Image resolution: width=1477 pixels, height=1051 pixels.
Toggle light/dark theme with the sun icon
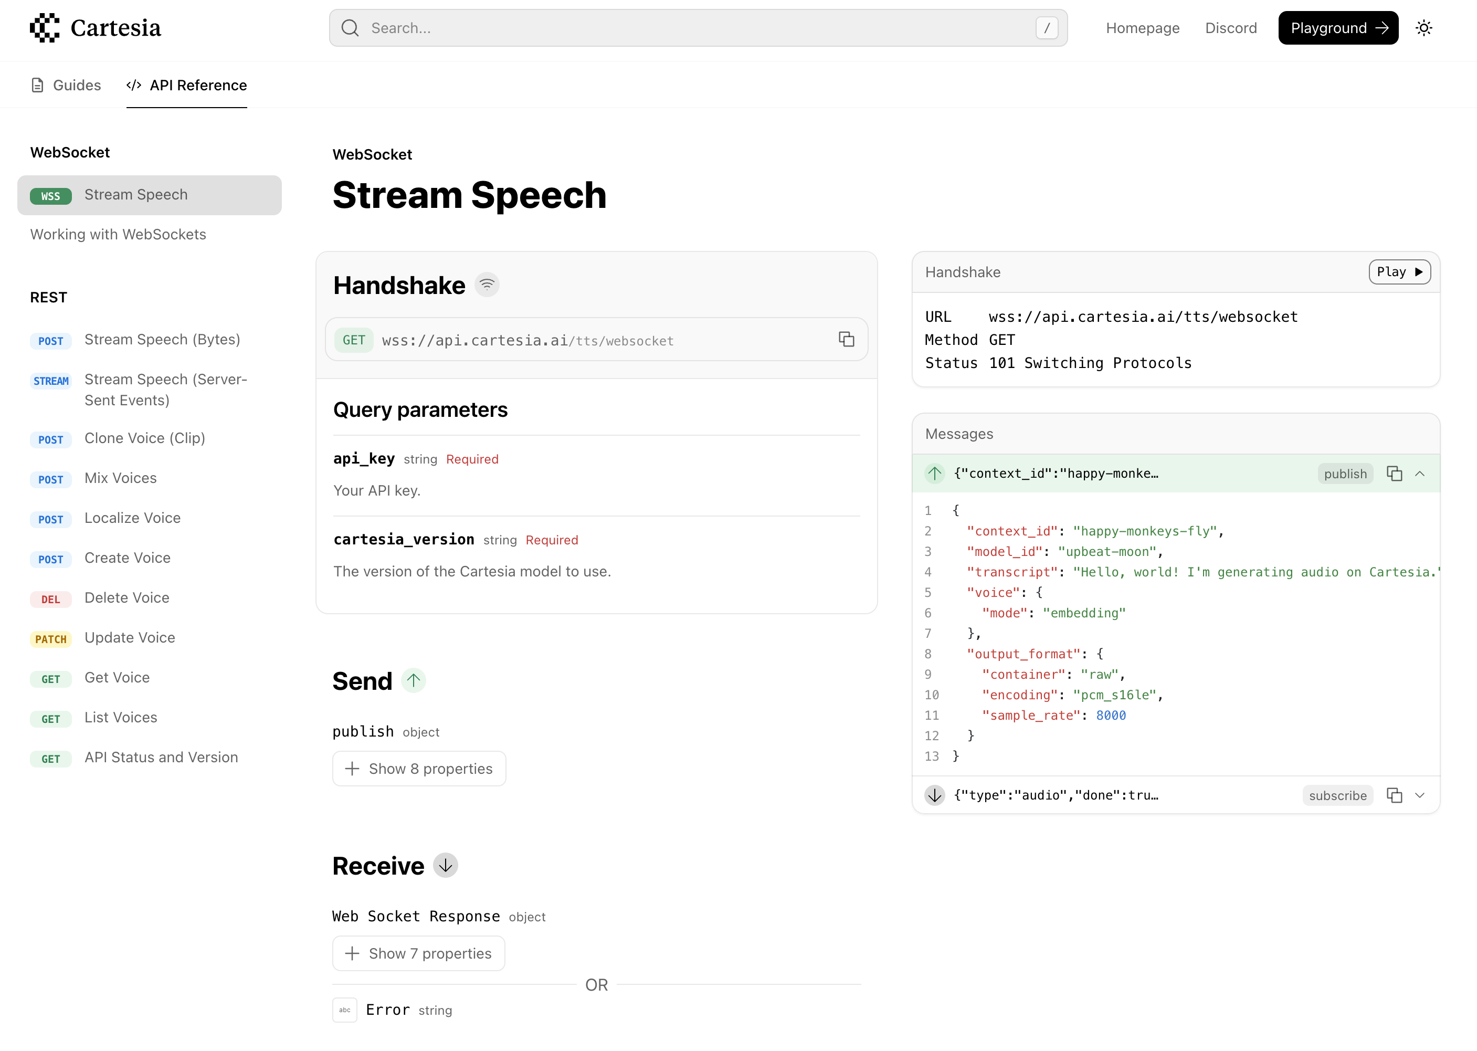coord(1424,27)
